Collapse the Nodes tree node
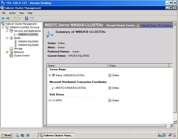Image resolution: width=178 pixels, height=139 pixels. [x=7, y=38]
